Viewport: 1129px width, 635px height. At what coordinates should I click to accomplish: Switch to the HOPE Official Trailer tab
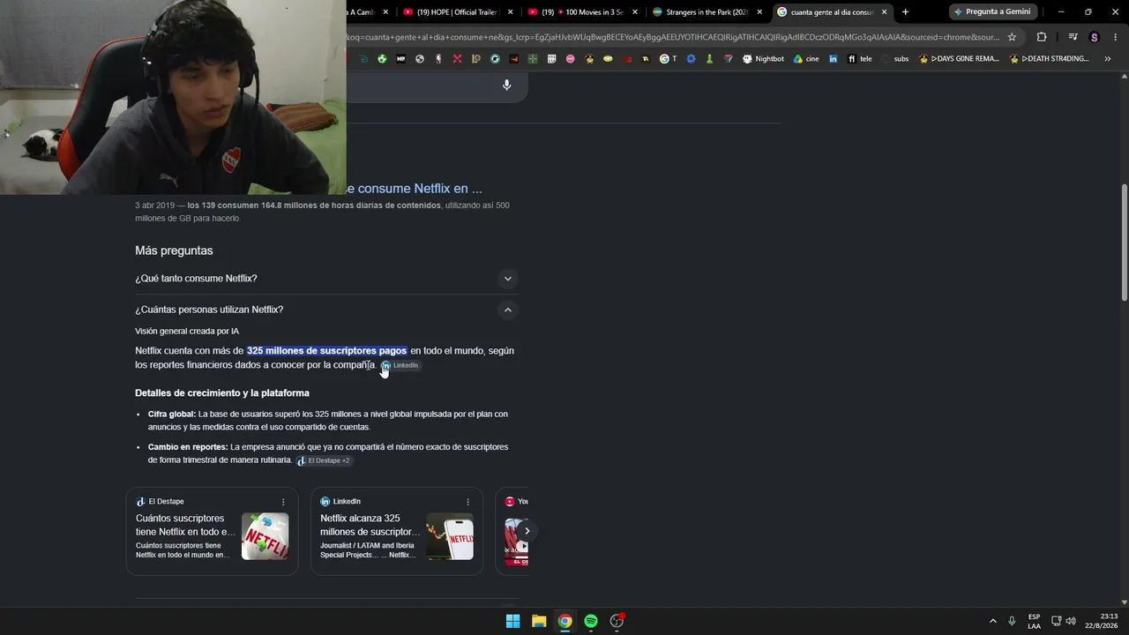coord(458,12)
